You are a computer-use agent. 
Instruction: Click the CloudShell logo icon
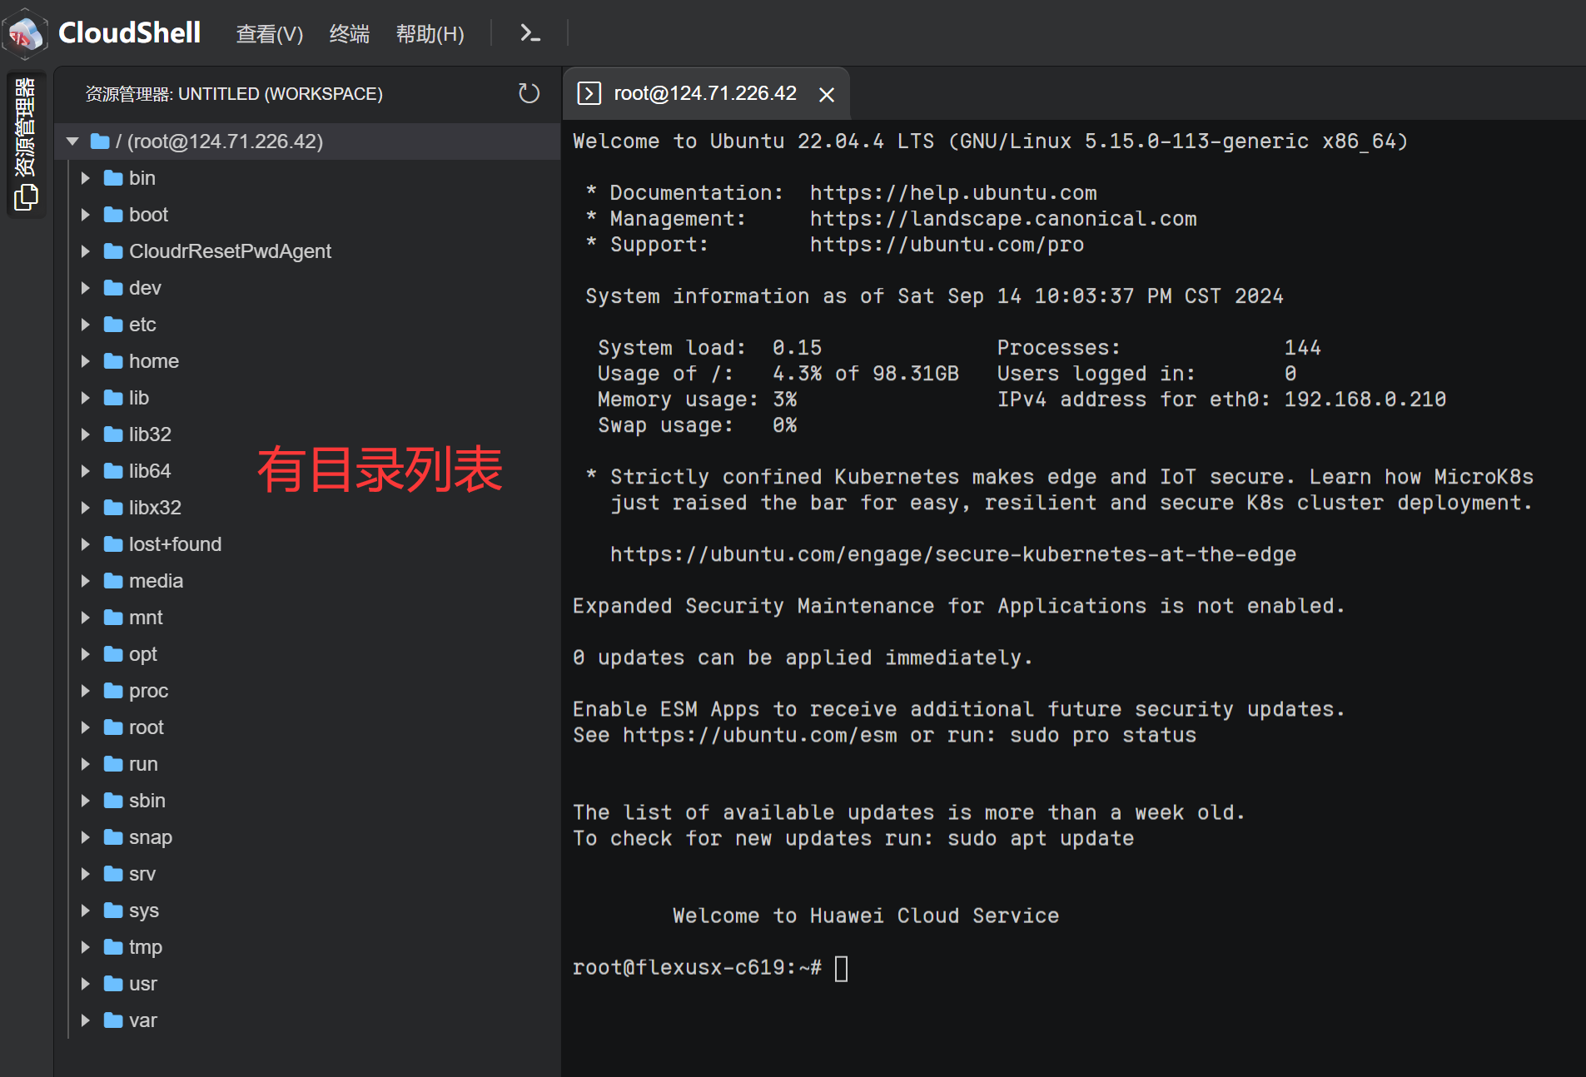pyautogui.click(x=25, y=33)
